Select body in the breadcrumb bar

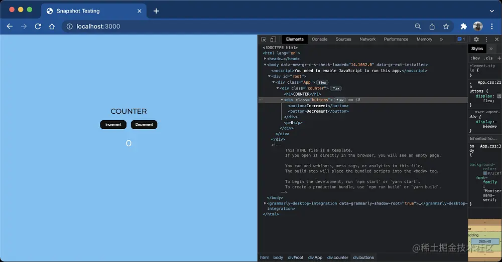(278, 257)
